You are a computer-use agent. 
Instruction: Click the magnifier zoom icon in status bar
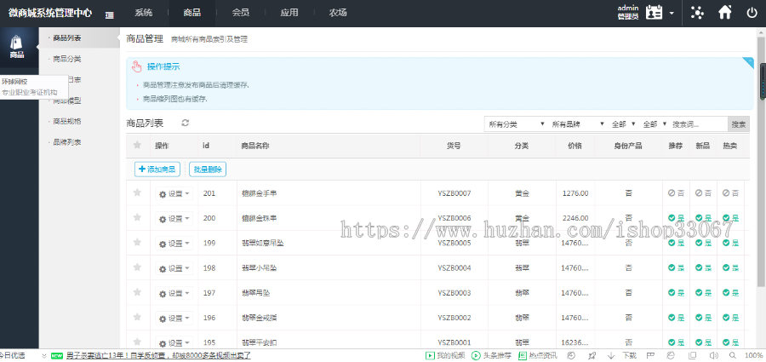732,356
